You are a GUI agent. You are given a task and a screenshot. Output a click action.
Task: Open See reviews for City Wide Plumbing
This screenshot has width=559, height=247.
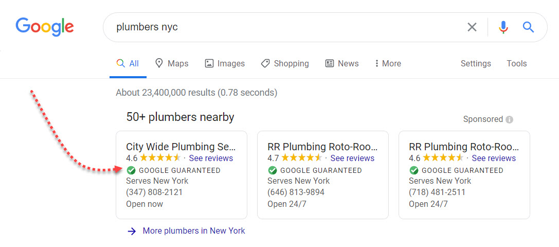(x=211, y=158)
